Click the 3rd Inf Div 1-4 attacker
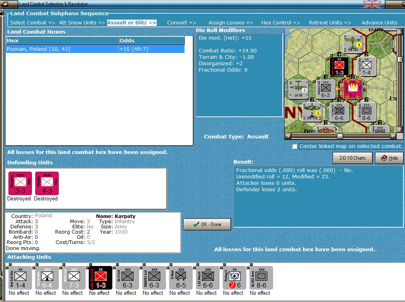 (x=20, y=278)
